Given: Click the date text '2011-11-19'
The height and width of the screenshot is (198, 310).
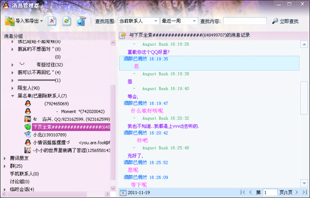Looking at the screenshot, I should pyautogui.click(x=139, y=193).
